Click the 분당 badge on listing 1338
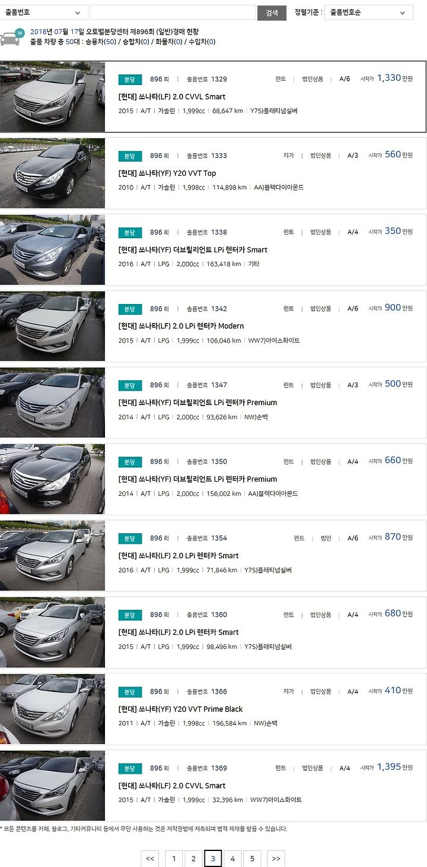This screenshot has height=867, width=427. (129, 232)
